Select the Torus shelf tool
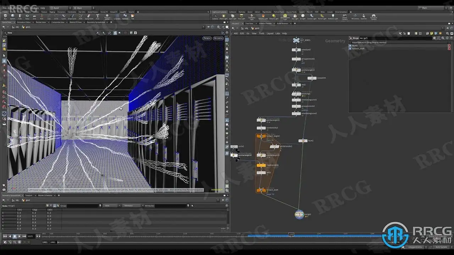The height and width of the screenshot is (255, 454). tap(27, 16)
